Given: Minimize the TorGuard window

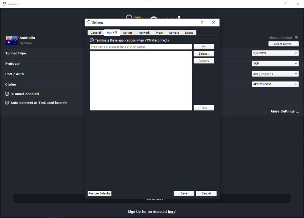Looking at the screenshot, I should [x=274, y=4].
